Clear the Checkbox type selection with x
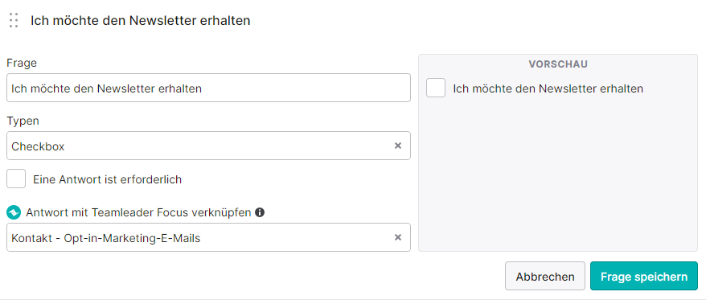 (x=398, y=146)
